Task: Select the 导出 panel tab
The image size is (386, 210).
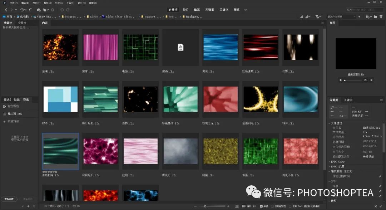Action: pos(26,99)
